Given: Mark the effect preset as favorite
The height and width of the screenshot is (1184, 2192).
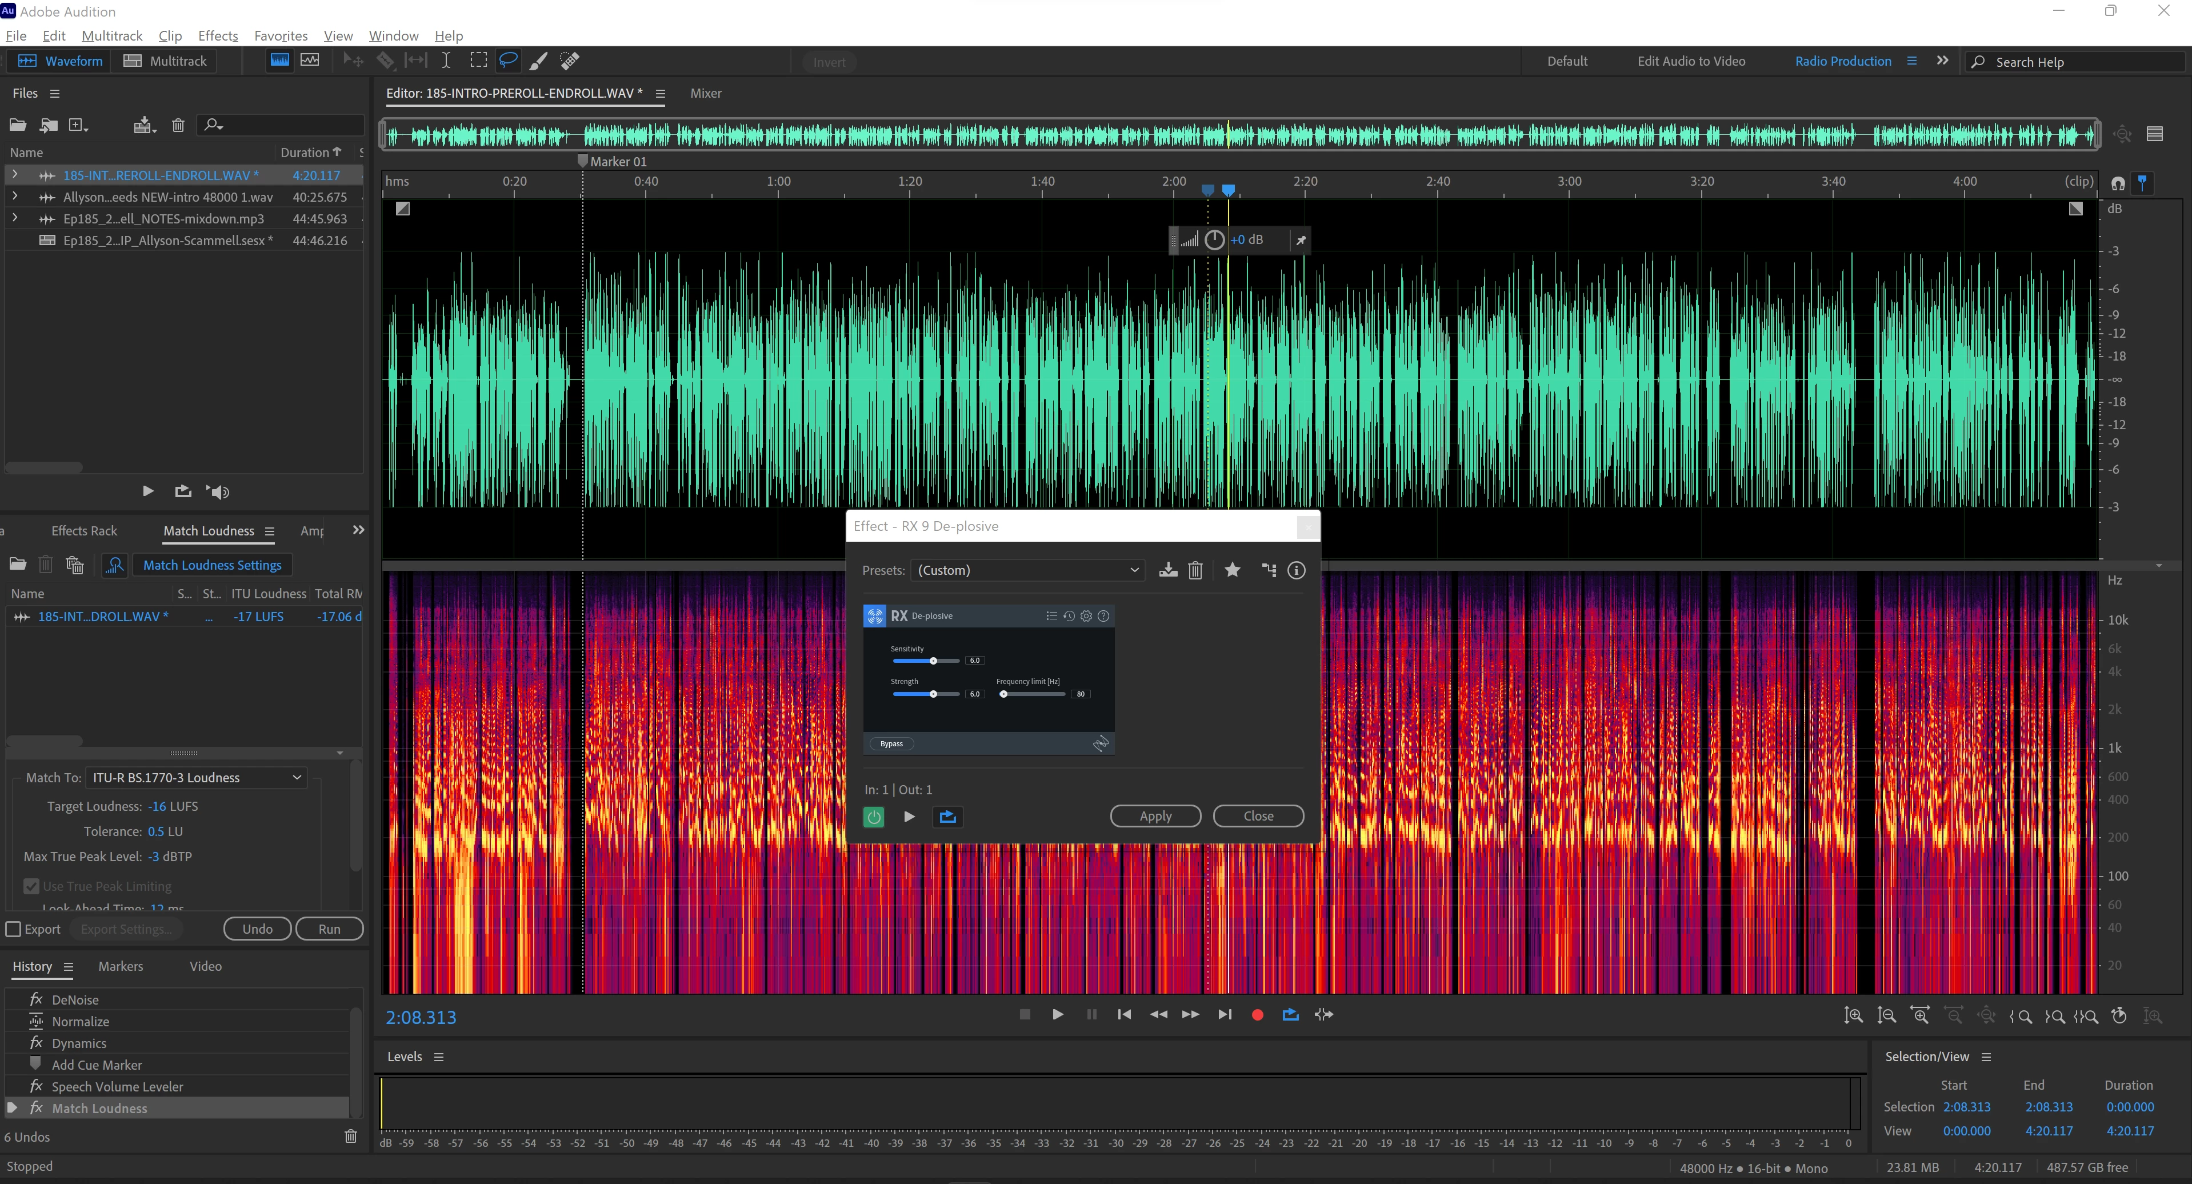Looking at the screenshot, I should [x=1231, y=570].
